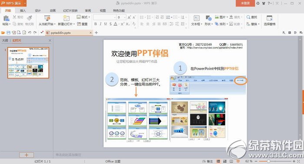304x164 pixels.
Task: Click the Reset (重置) button
Action: (83, 24)
